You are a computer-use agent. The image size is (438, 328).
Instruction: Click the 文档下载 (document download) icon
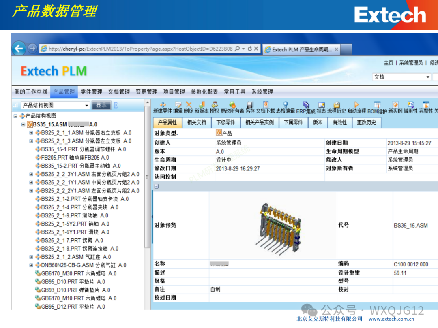click(265, 105)
